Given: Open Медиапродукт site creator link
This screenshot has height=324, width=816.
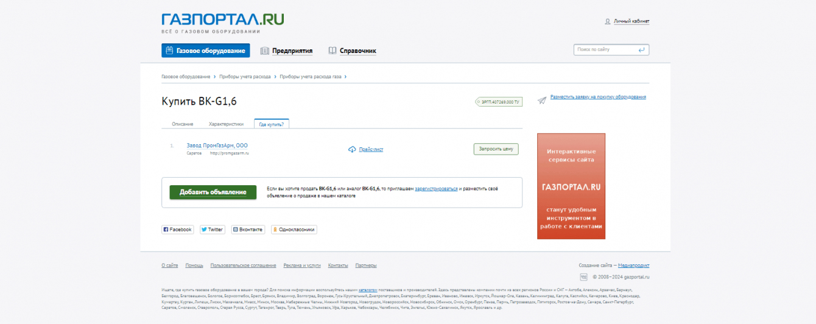Looking at the screenshot, I should 634,266.
